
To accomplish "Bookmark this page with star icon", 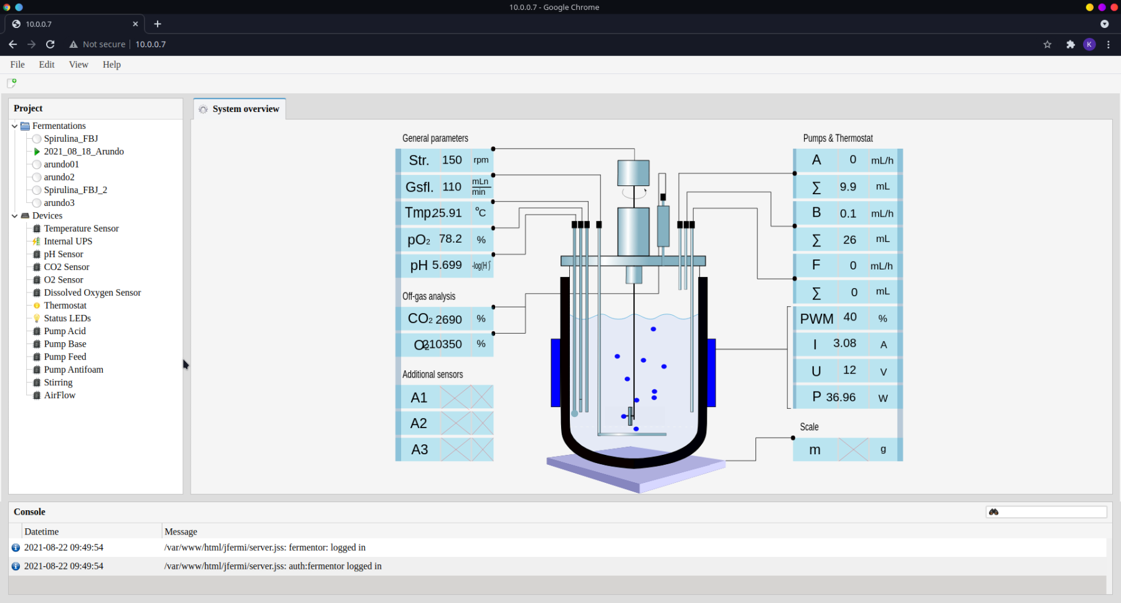I will (1048, 44).
